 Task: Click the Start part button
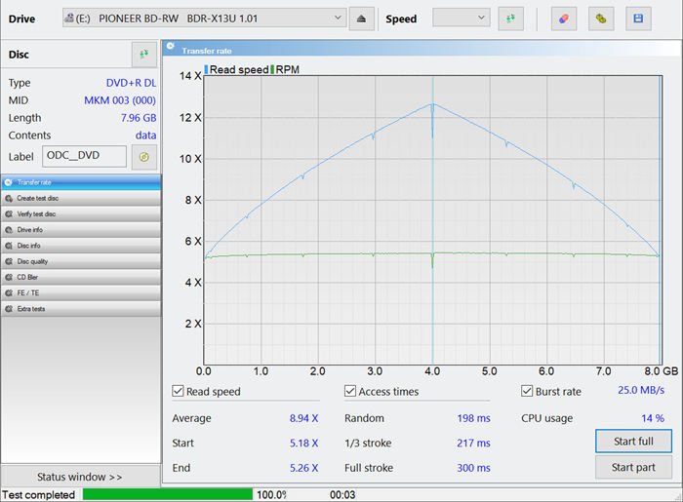coord(633,467)
